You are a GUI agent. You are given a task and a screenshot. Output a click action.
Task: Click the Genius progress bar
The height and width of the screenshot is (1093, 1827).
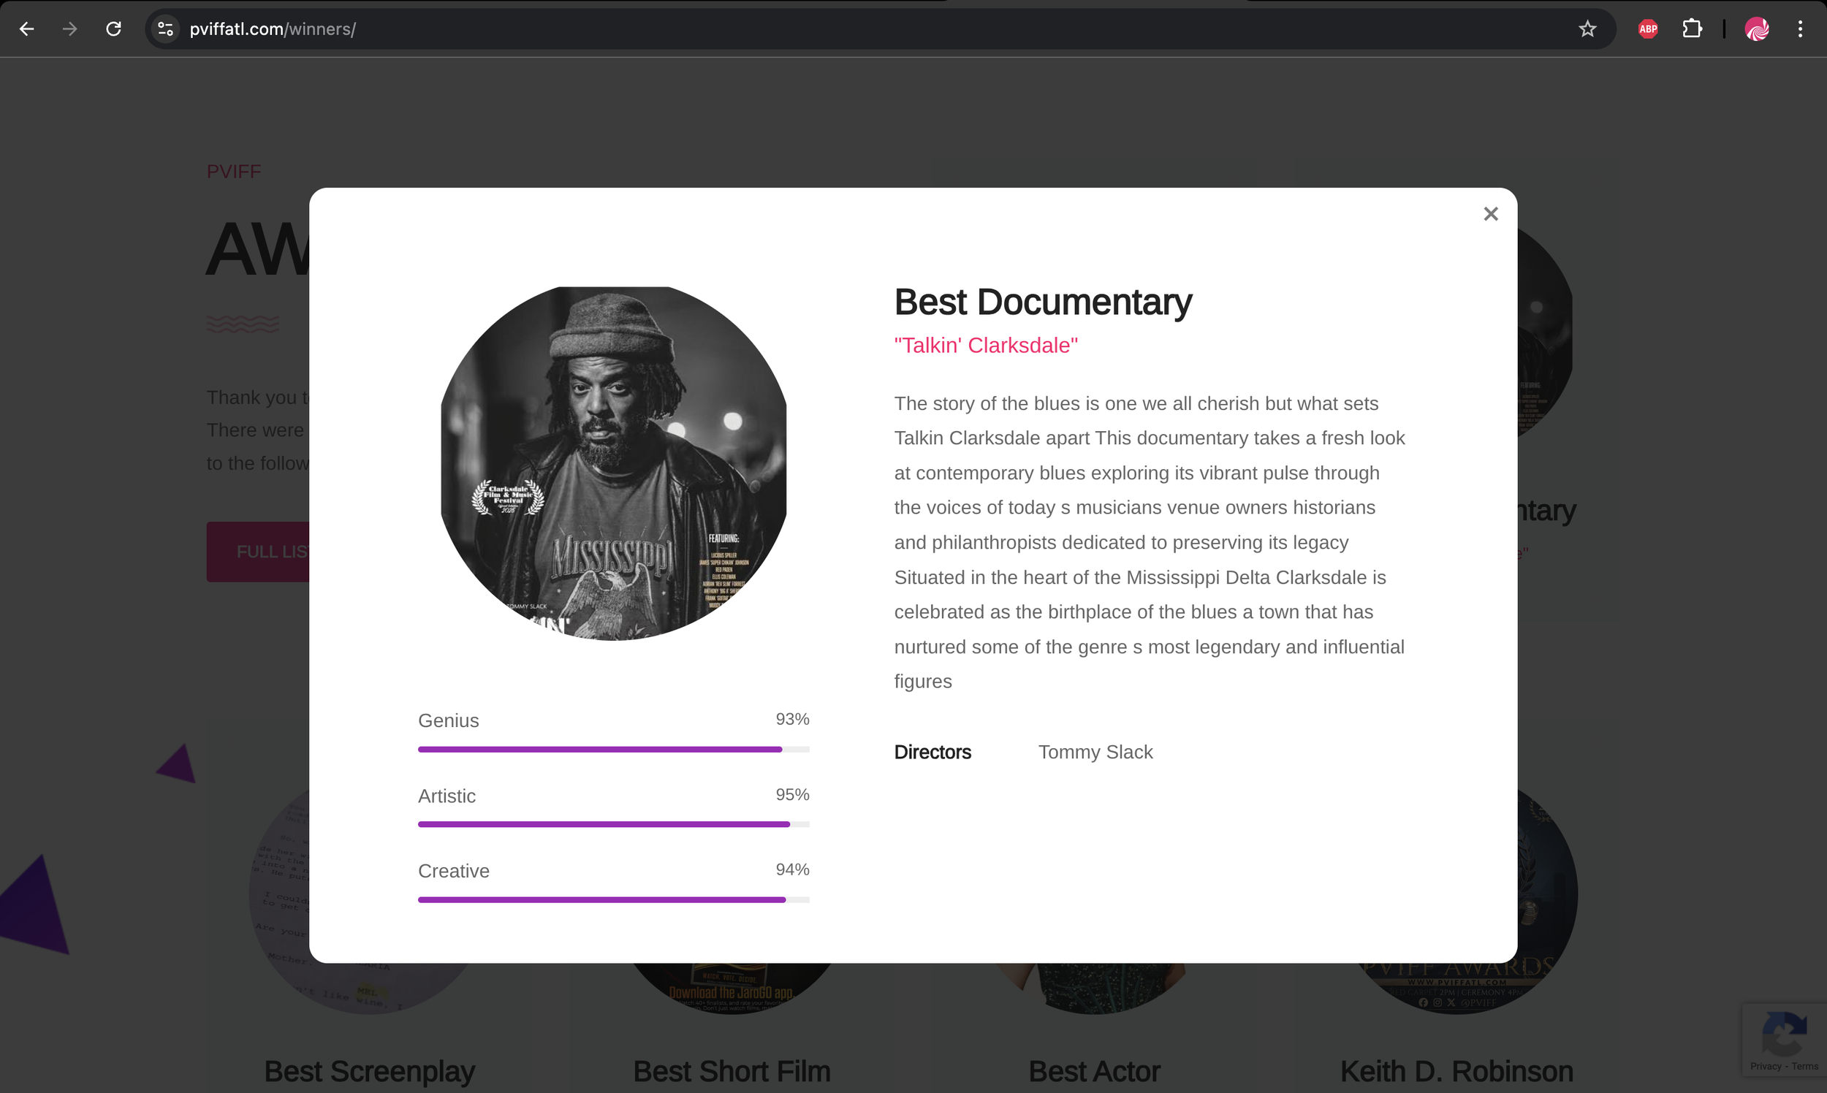(613, 749)
